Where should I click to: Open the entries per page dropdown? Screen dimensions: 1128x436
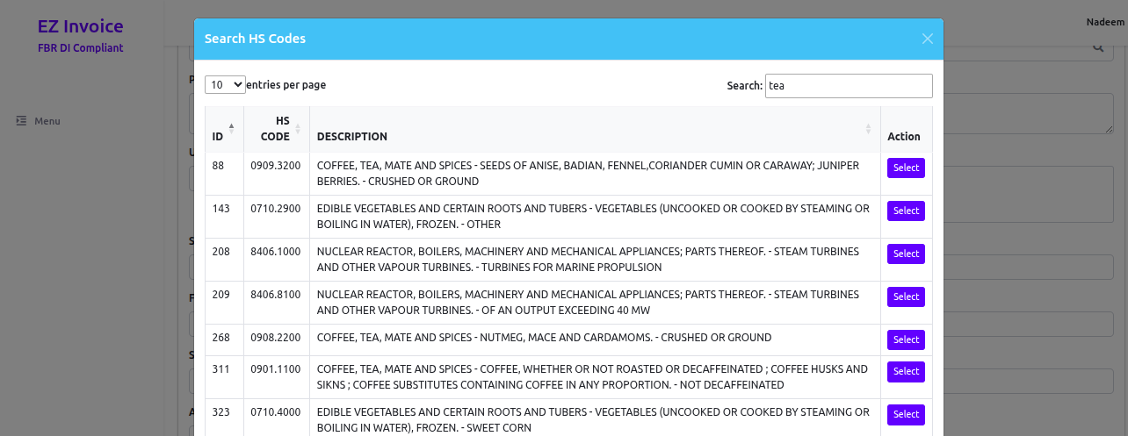click(x=225, y=85)
